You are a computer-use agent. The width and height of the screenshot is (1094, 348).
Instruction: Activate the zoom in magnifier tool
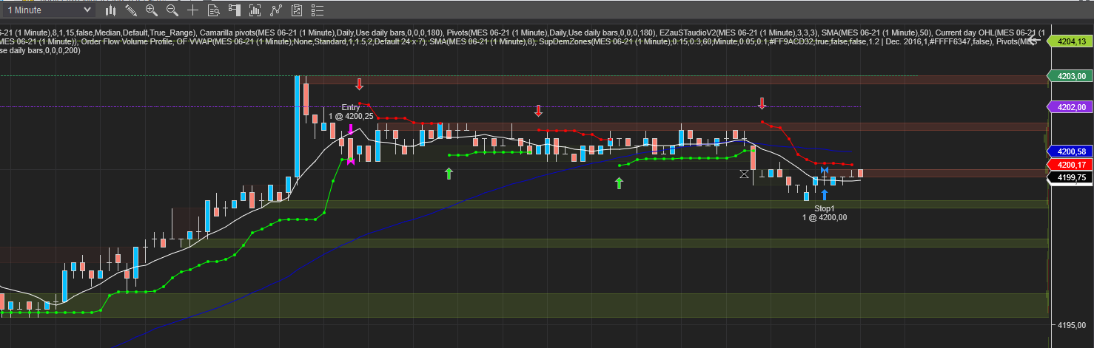[152, 10]
